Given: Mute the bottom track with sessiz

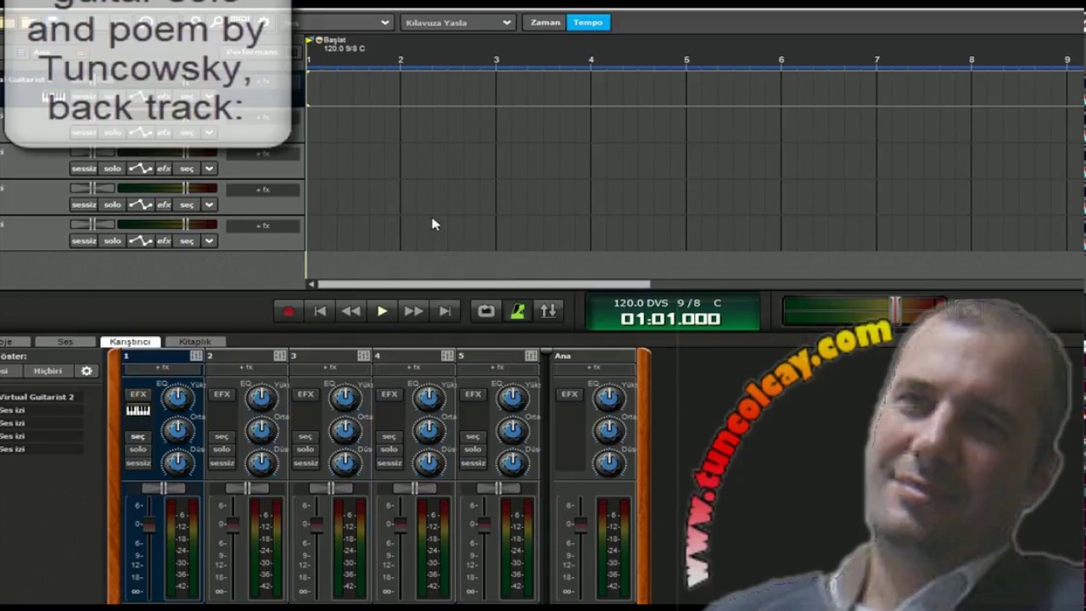Looking at the screenshot, I should click(x=84, y=241).
